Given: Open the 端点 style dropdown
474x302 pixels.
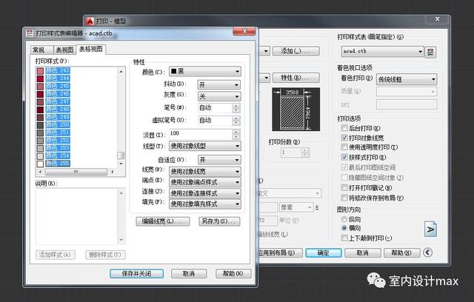Looking at the screenshot, I should 205,182.
